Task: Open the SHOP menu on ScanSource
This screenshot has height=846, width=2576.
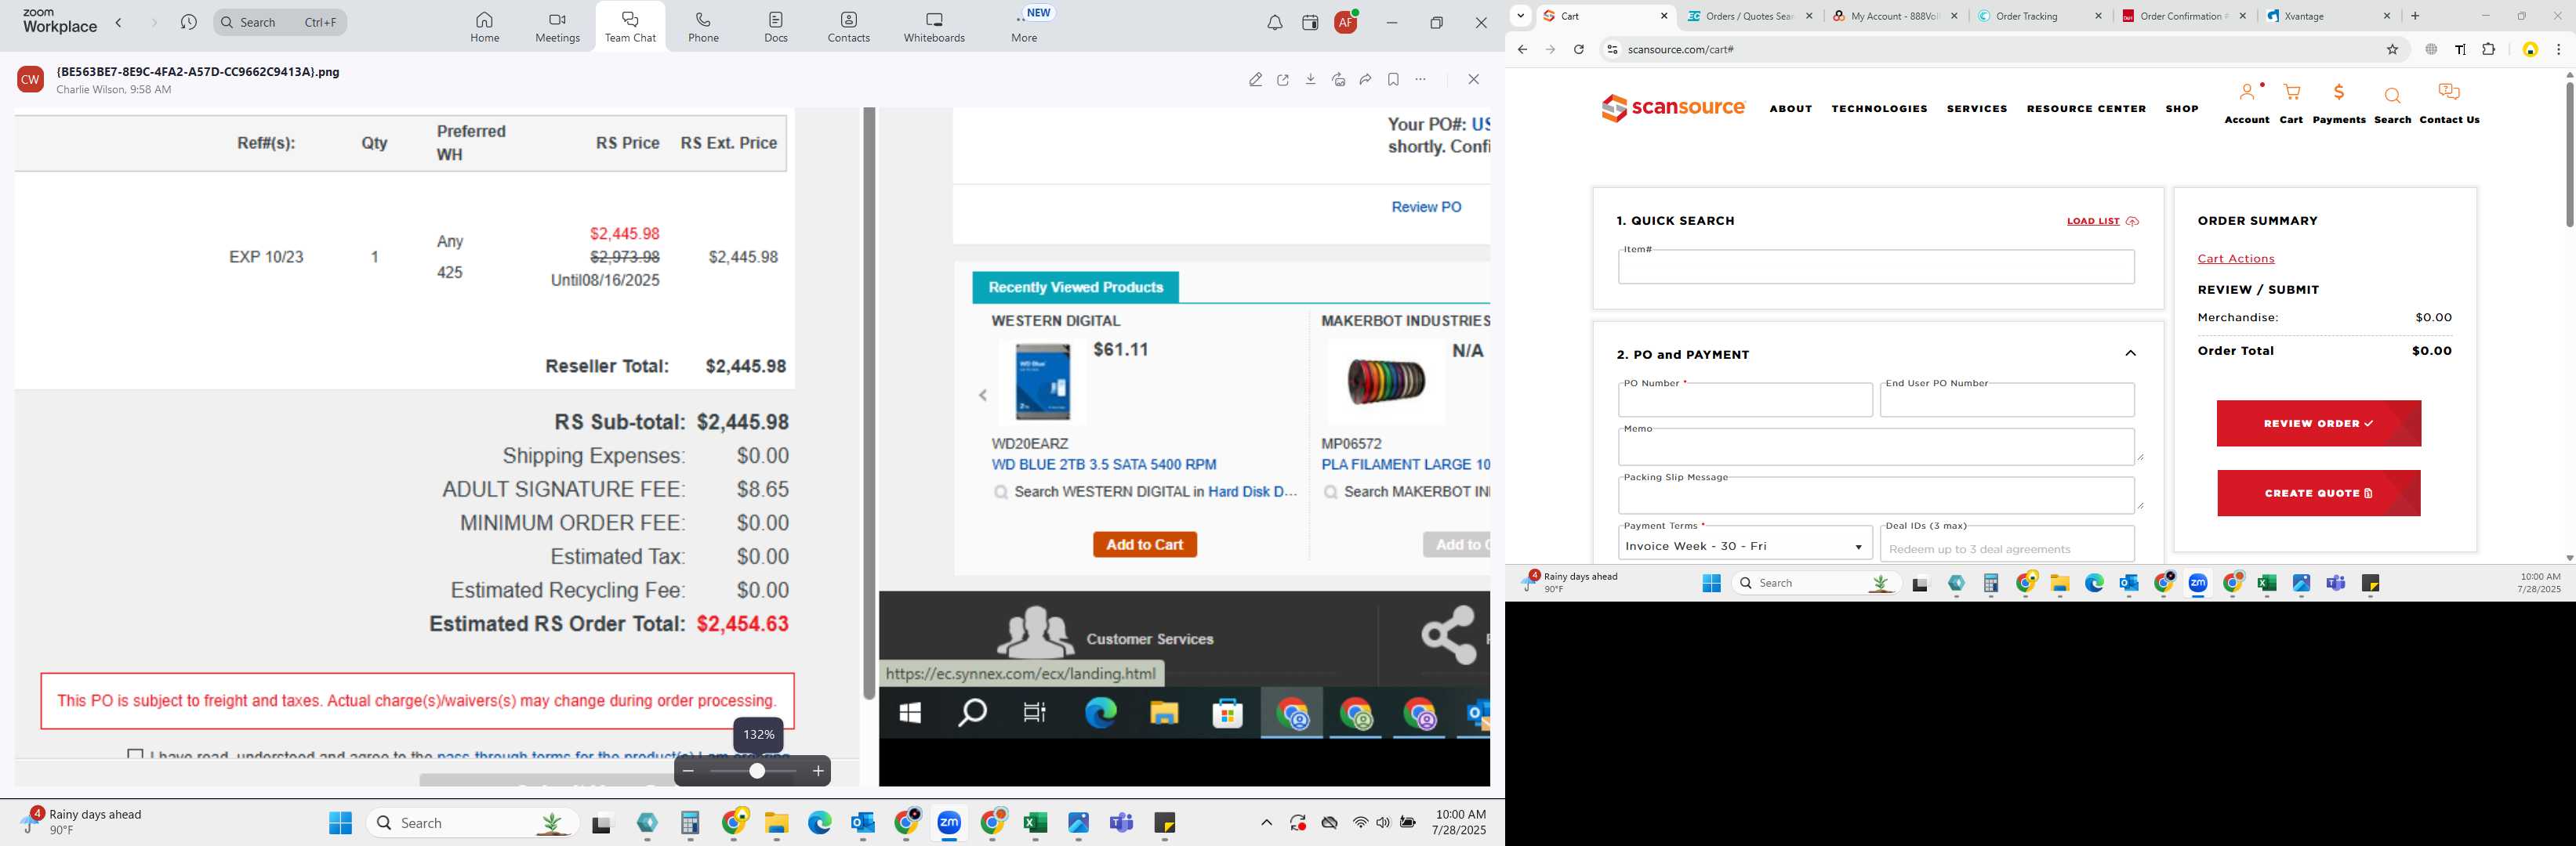Action: tap(2182, 109)
